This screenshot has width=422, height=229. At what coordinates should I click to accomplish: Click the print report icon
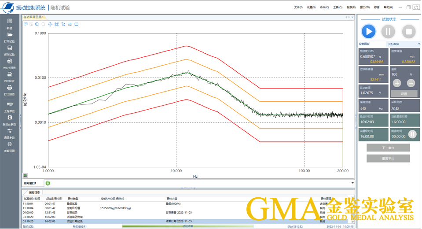[x=10, y=88]
